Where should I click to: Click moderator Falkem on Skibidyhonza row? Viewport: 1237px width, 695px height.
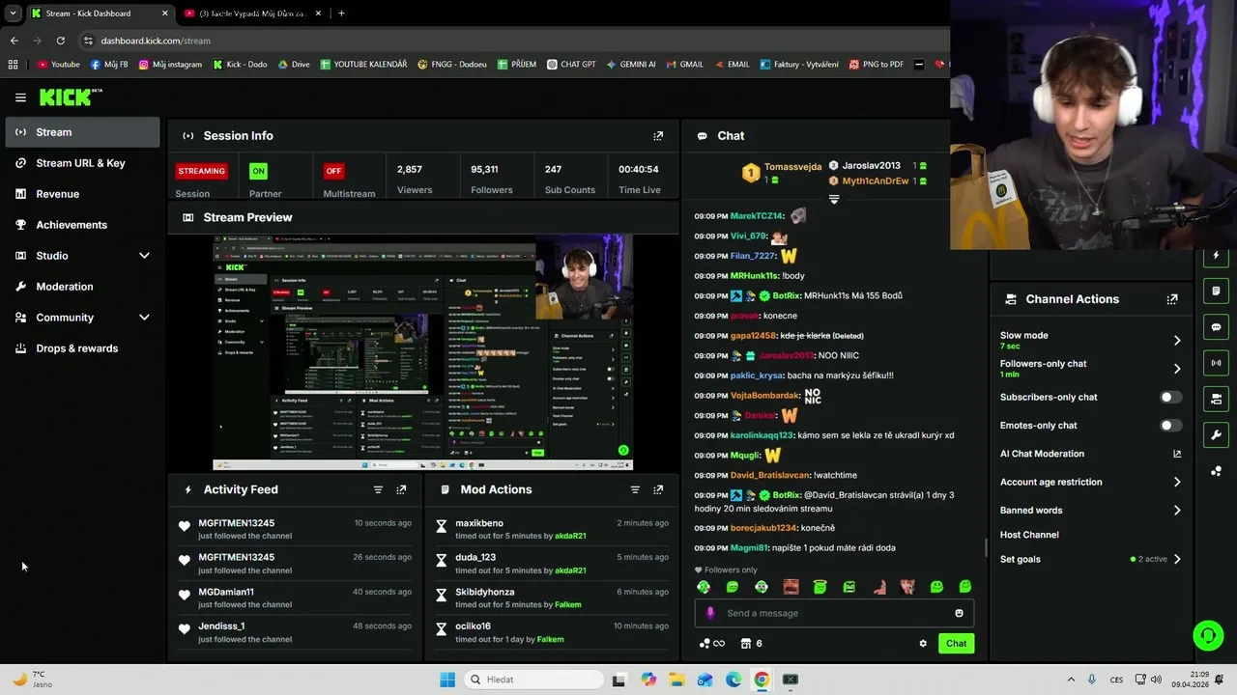(568, 605)
